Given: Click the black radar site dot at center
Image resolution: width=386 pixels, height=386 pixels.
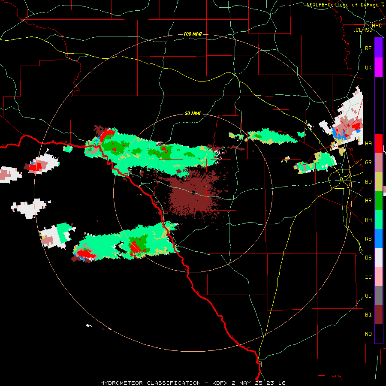Looking at the screenshot, I should click(x=193, y=193).
